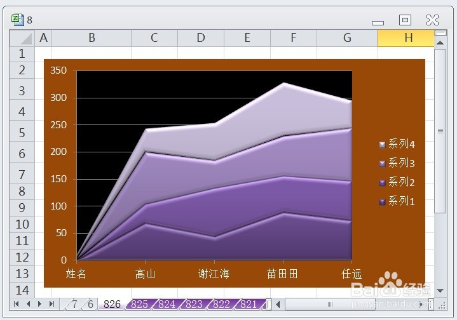This screenshot has width=457, height=320.
Task: Restore the workbook window
Action: tap(405, 20)
